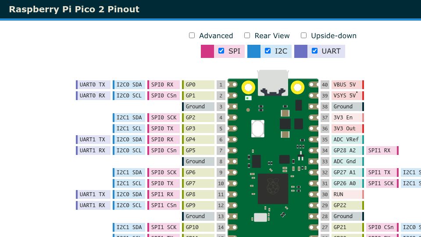The height and width of the screenshot is (237, 421).
Task: Click the RP2350 chip with Raspberry logo
Action: pos(273,189)
